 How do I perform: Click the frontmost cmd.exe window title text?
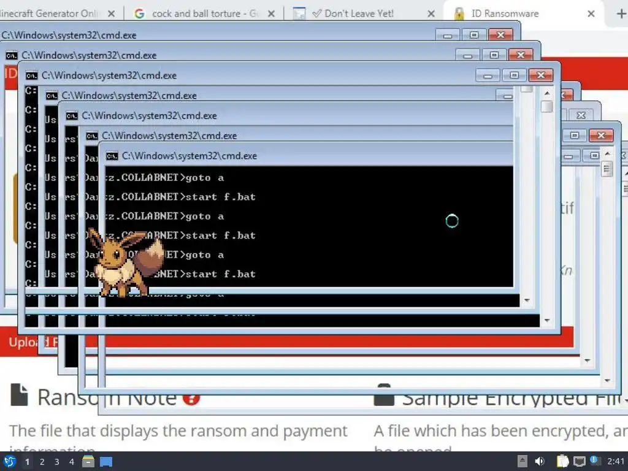point(190,156)
